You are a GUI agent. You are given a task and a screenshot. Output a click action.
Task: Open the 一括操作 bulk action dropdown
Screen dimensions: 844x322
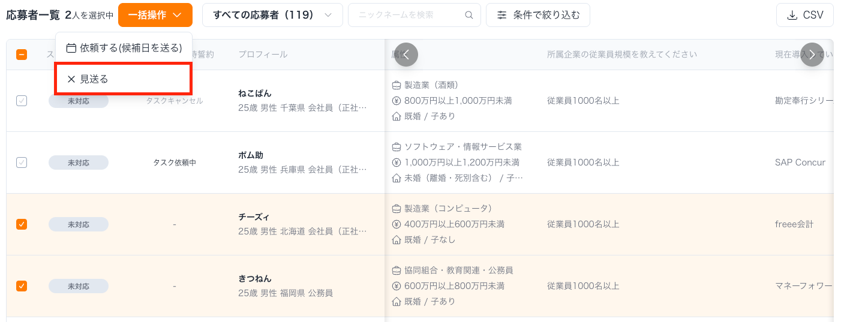click(155, 15)
